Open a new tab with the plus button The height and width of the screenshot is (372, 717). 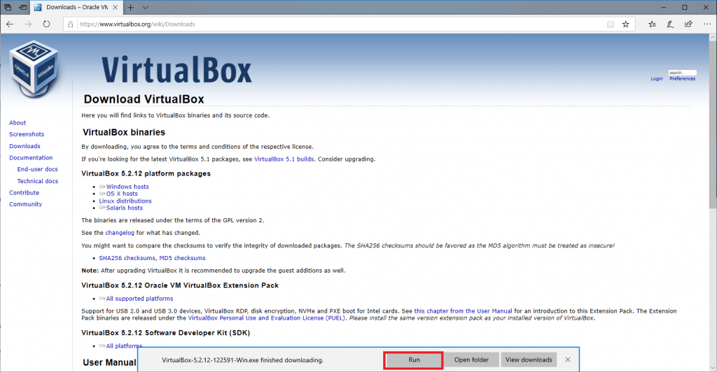click(131, 7)
